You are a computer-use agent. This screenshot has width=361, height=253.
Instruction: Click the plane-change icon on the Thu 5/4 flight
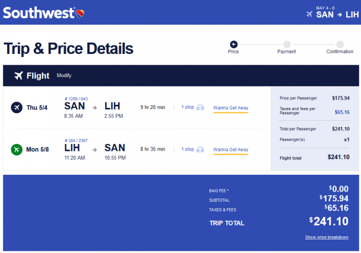click(x=200, y=107)
